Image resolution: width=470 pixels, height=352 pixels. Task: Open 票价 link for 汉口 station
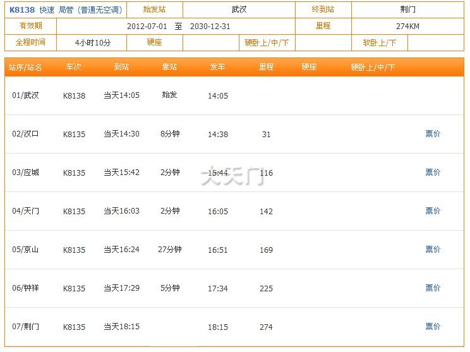433,134
